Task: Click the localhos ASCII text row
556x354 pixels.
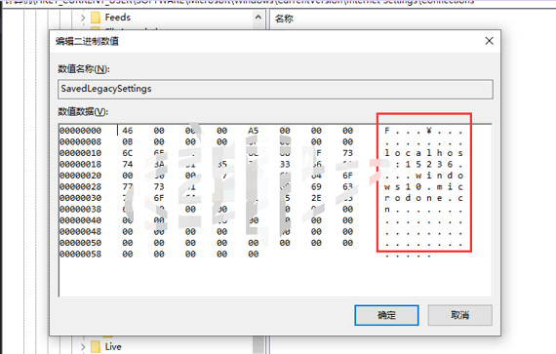Action: (x=423, y=153)
